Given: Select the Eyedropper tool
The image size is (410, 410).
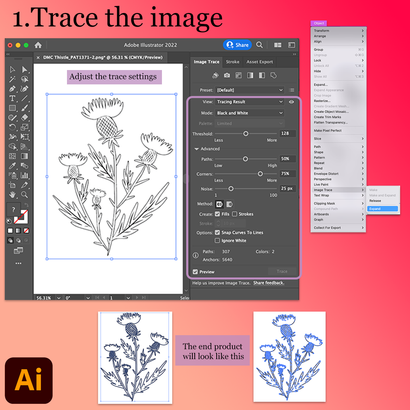Looking at the screenshot, I should click(x=12, y=165).
